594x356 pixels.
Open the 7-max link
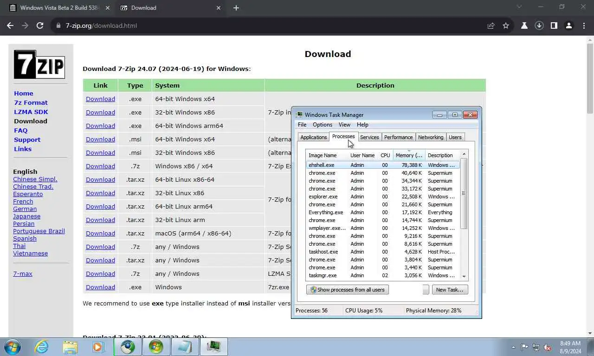click(23, 273)
